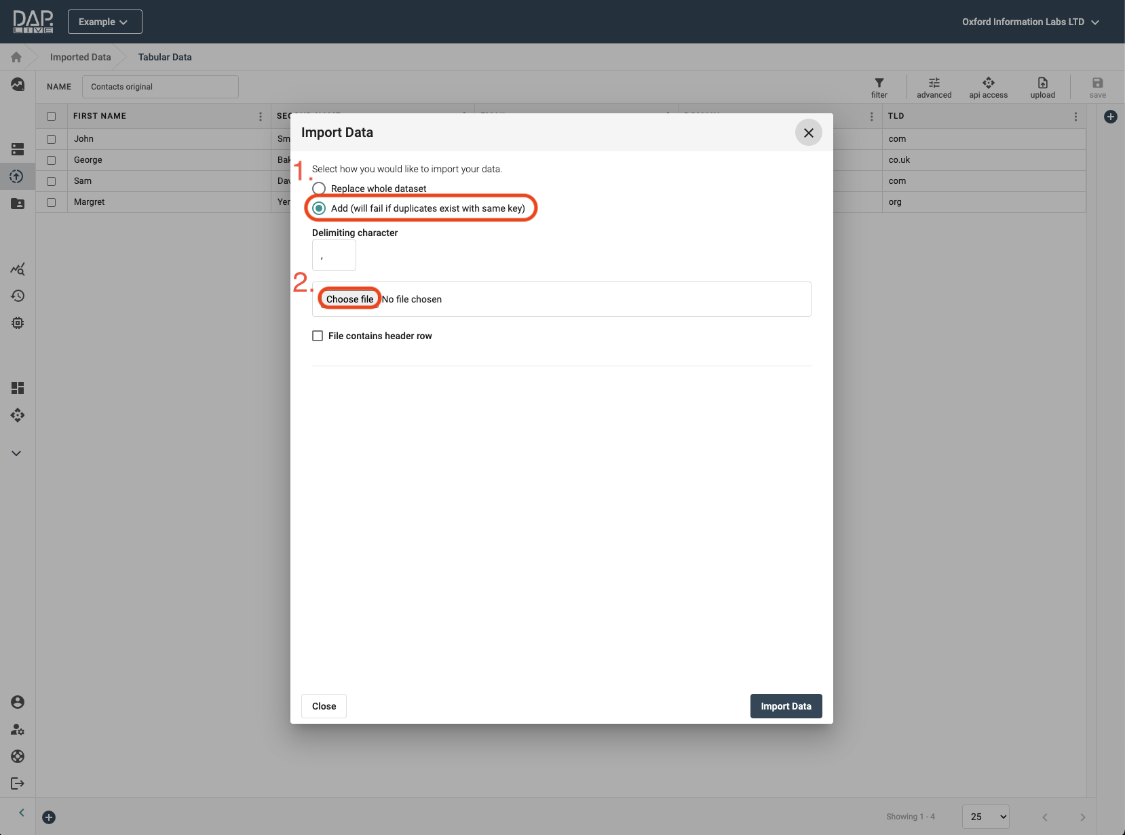Open the FIRST NAME column options menu
This screenshot has width=1125, height=835.
[261, 117]
